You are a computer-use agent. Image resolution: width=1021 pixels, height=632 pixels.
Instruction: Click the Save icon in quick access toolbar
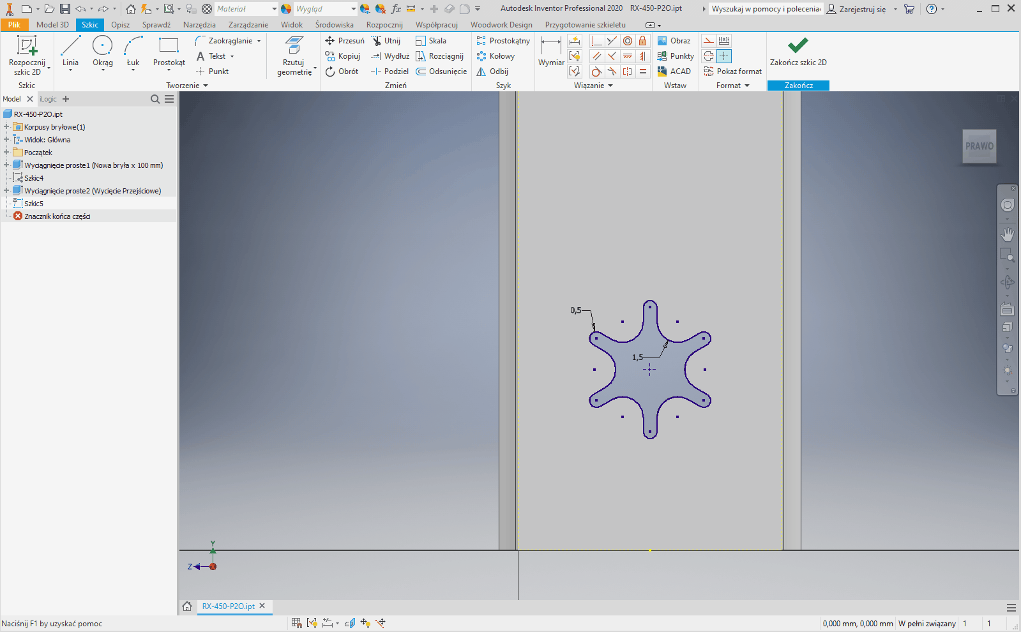click(65, 9)
